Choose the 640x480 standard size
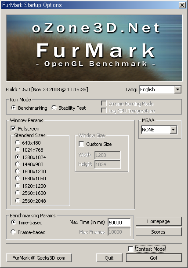188x268 pixels. 18,142
